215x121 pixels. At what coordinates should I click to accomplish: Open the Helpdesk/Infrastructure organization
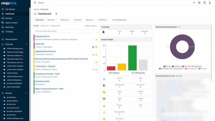point(45,51)
